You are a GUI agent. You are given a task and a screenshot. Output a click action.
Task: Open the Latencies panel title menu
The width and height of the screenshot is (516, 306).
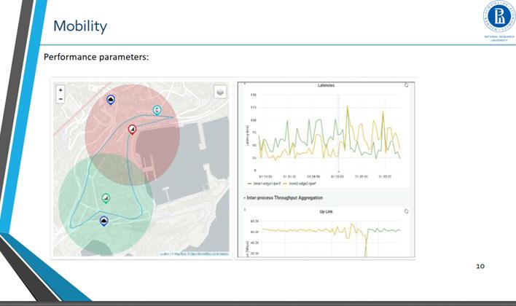[x=326, y=85]
